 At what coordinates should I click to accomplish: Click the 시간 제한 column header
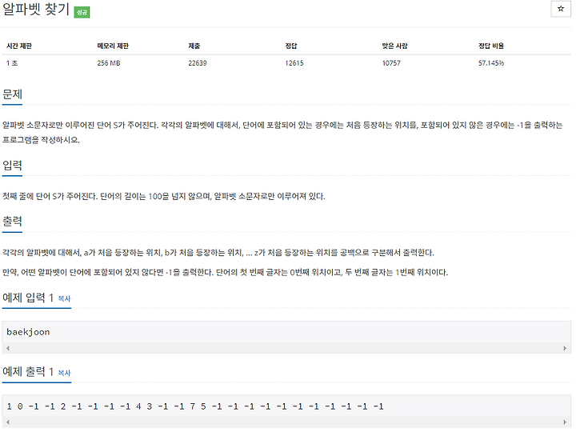[19, 46]
